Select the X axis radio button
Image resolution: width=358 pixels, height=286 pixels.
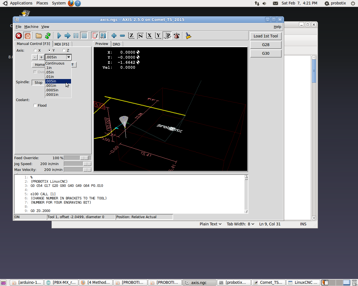[x=36, y=51]
